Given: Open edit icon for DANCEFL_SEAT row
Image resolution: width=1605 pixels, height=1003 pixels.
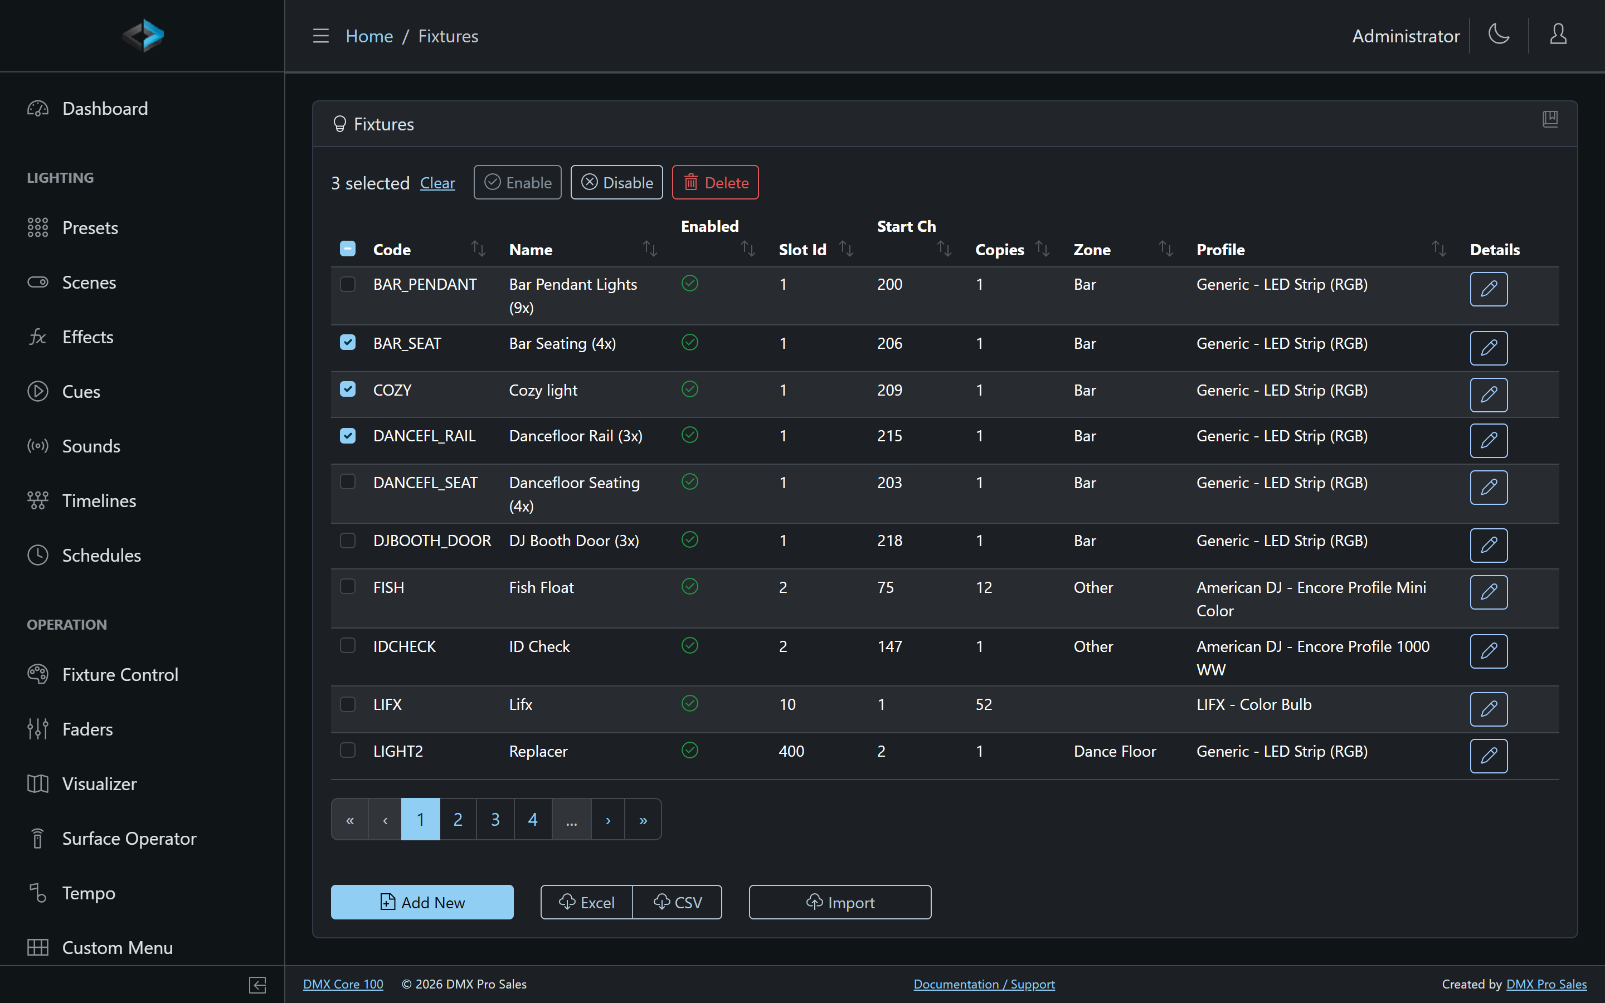Looking at the screenshot, I should (1489, 488).
